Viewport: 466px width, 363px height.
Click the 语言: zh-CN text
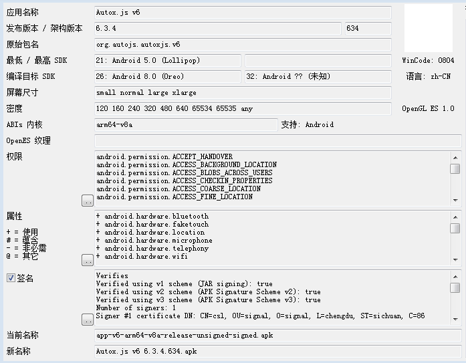click(x=429, y=77)
